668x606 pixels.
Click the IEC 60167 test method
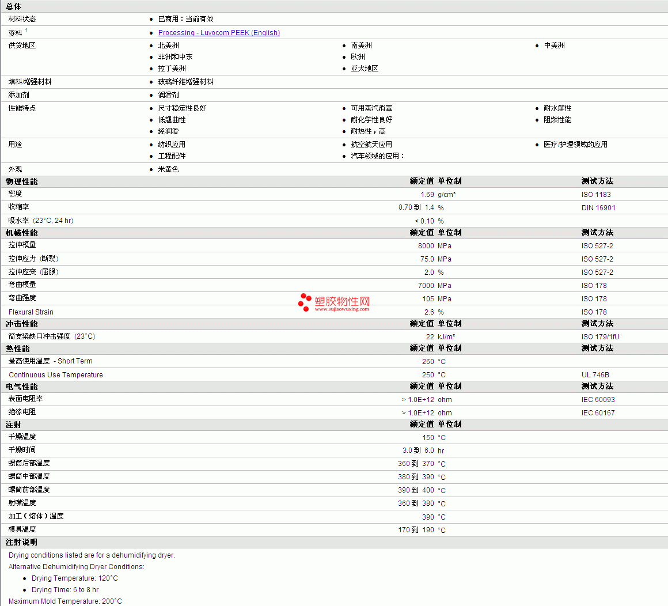pos(598,413)
